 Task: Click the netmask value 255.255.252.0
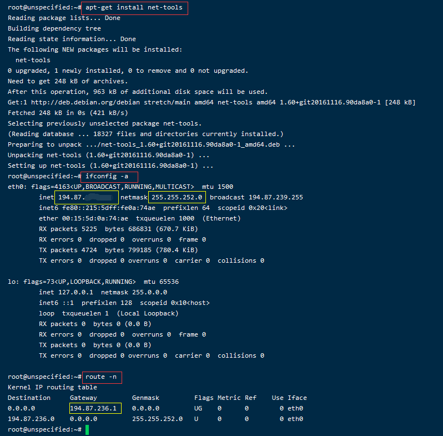tap(178, 197)
